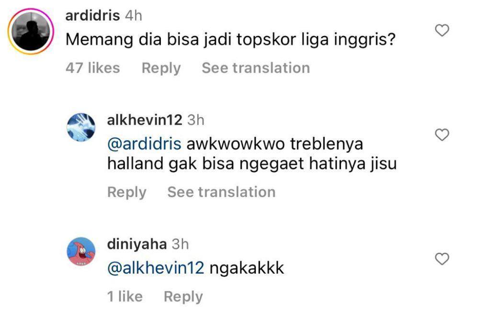Open ardidris's story profile picture

pyautogui.click(x=31, y=32)
